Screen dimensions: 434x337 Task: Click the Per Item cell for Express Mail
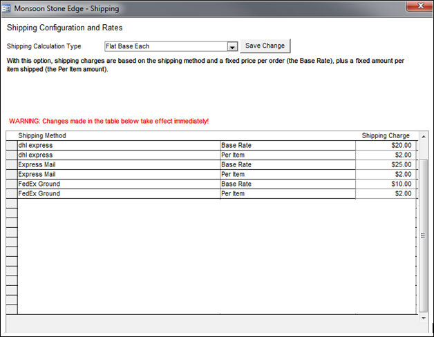point(287,175)
